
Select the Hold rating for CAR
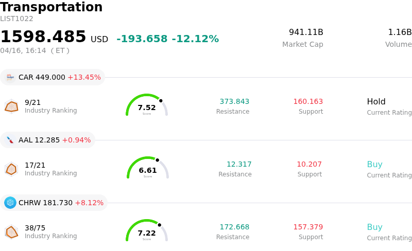376,101
